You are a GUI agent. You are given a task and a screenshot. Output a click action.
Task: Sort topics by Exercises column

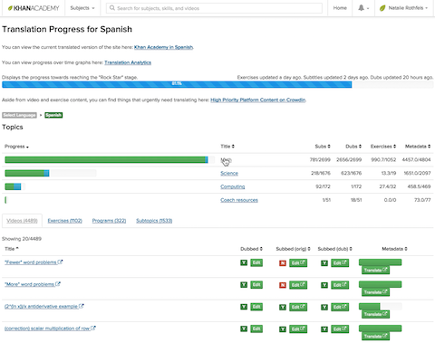tap(383, 147)
